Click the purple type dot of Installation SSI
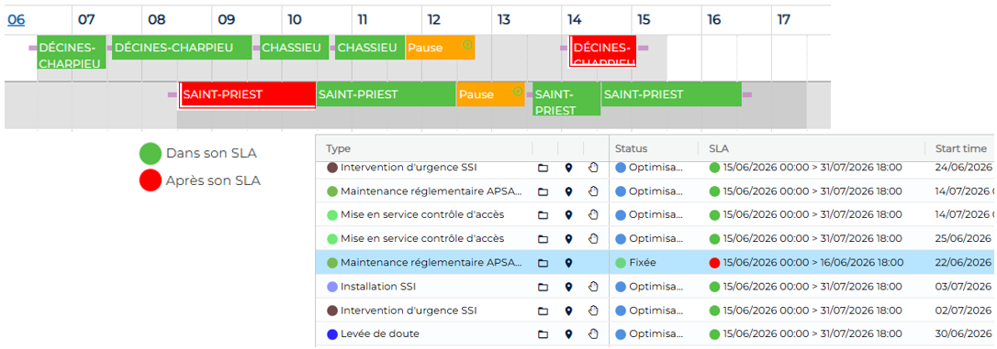The image size is (997, 349). coord(332,287)
